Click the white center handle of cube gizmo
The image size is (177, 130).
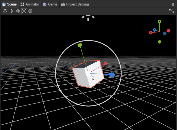88,73
